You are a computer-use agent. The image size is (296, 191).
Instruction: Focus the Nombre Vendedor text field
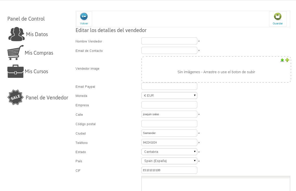[169, 41]
